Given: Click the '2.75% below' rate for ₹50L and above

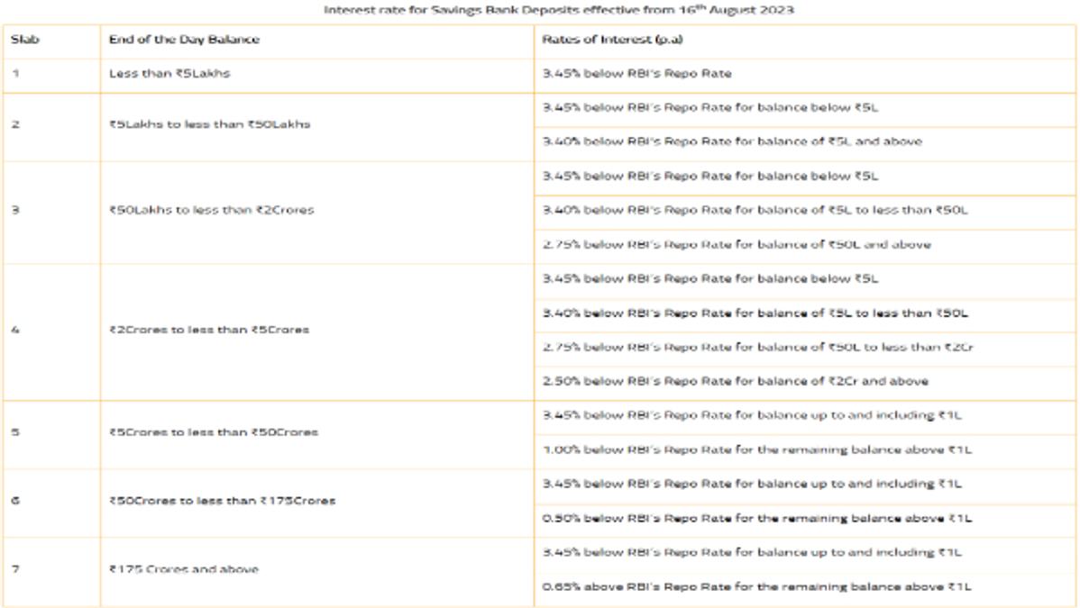Looking at the screenshot, I should (x=737, y=244).
